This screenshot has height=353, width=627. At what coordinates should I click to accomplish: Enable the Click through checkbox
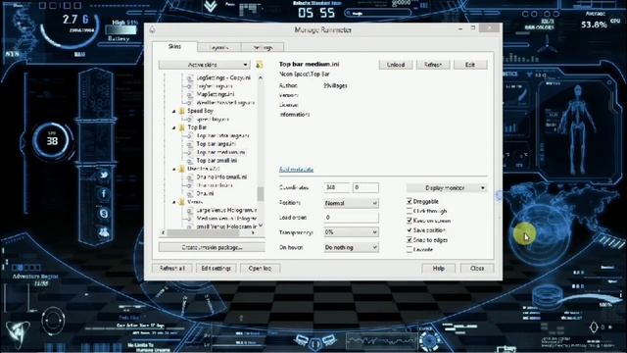(x=410, y=211)
